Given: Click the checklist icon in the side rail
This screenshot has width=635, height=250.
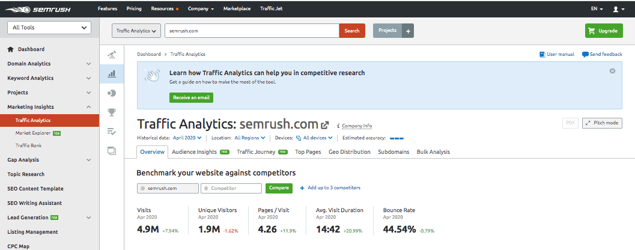Looking at the screenshot, I should click(112, 131).
